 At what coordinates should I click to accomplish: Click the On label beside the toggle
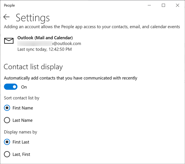coord(24,87)
